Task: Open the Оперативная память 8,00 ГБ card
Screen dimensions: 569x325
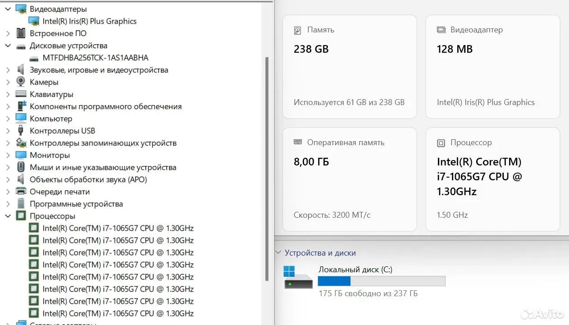Action: pyautogui.click(x=350, y=179)
